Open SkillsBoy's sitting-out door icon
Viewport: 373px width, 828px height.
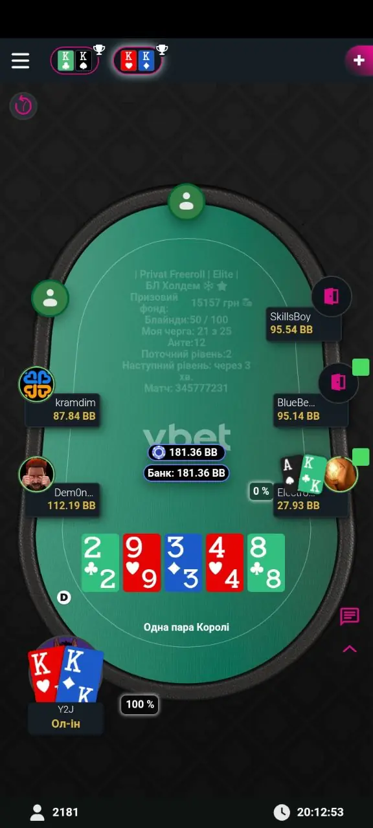pyautogui.click(x=332, y=297)
